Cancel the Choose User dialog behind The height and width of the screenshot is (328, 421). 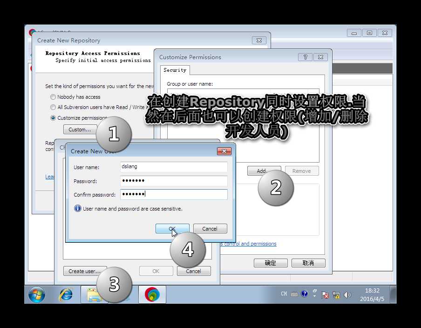point(194,271)
